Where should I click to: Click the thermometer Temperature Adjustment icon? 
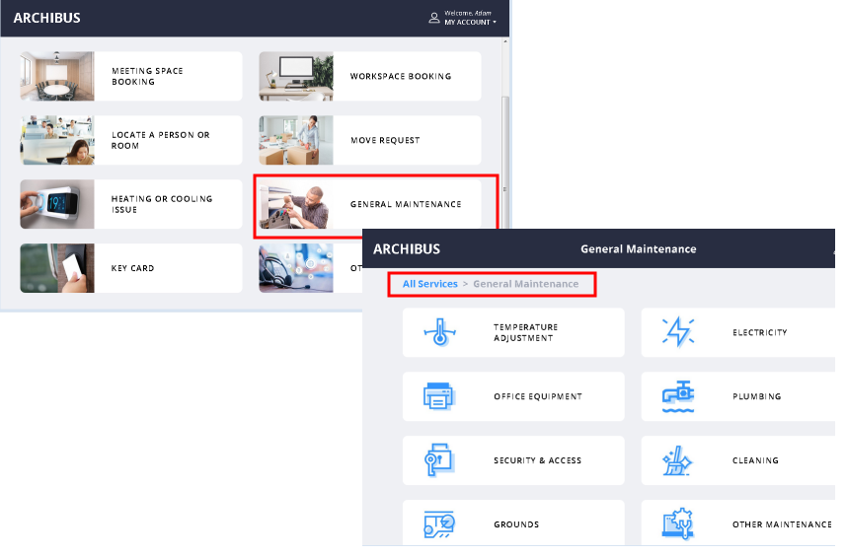click(439, 332)
